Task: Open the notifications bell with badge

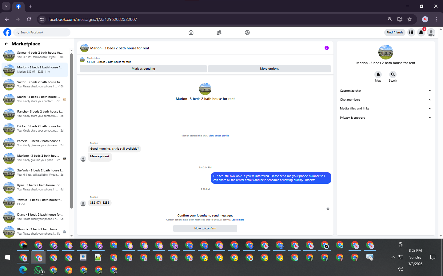Action: click(x=421, y=32)
